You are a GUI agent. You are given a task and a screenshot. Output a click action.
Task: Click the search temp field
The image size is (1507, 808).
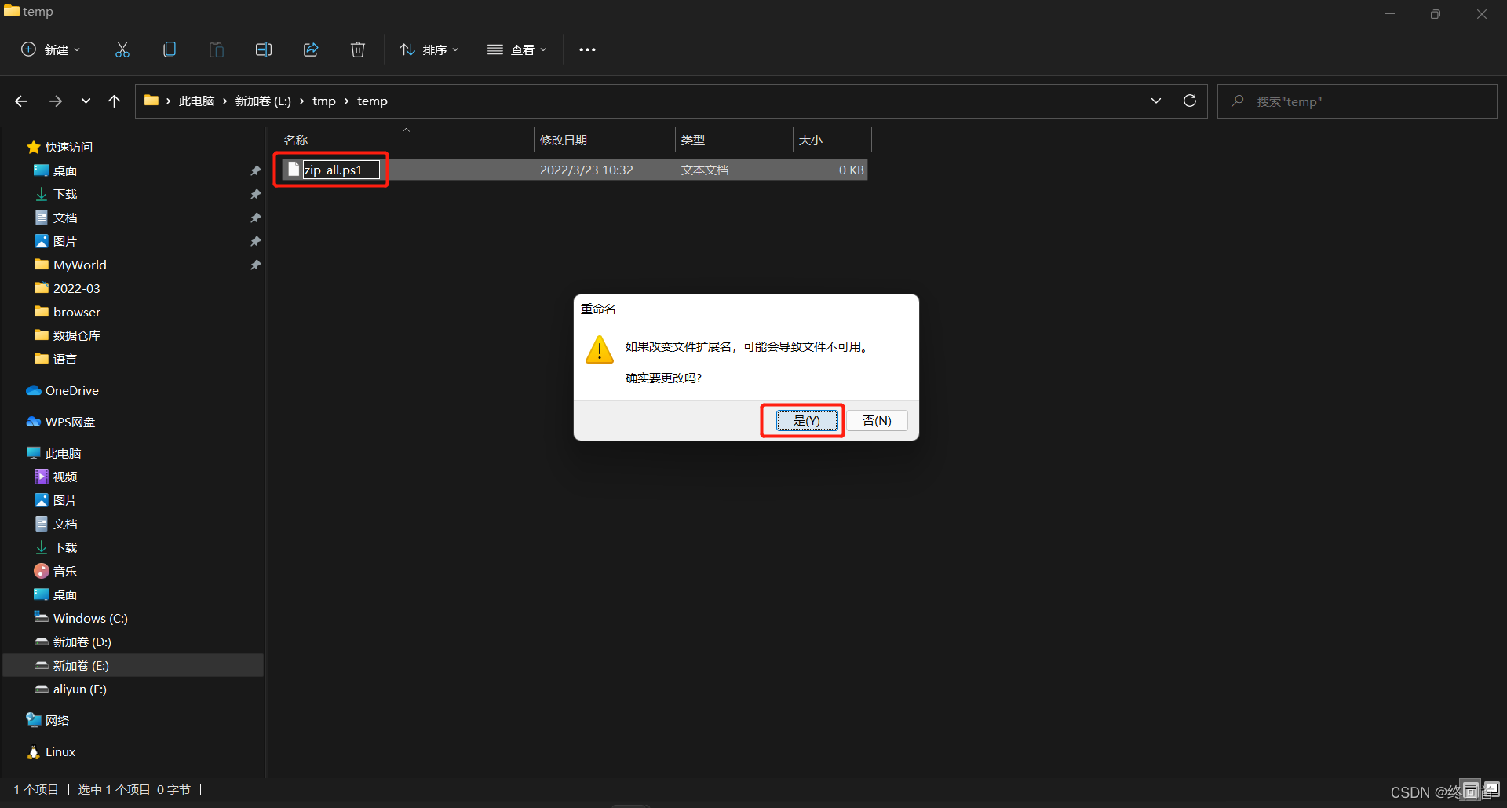1357,101
